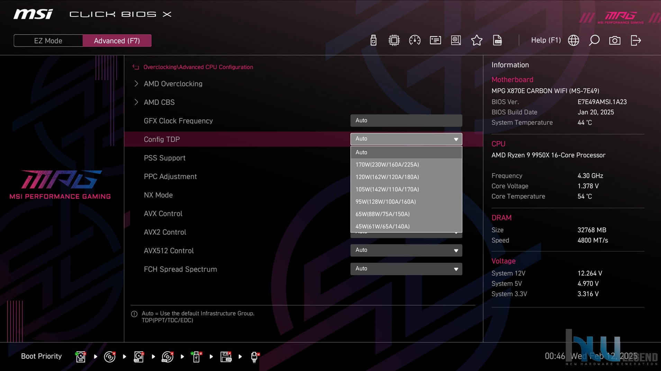Choose 45W(61W/65A/140A) TDP option
The height and width of the screenshot is (371, 661).
coord(406,226)
